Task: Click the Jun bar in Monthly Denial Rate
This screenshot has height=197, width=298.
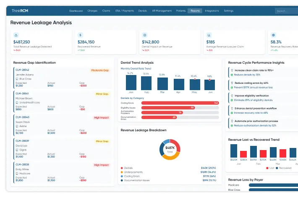Action: [x=209, y=85]
